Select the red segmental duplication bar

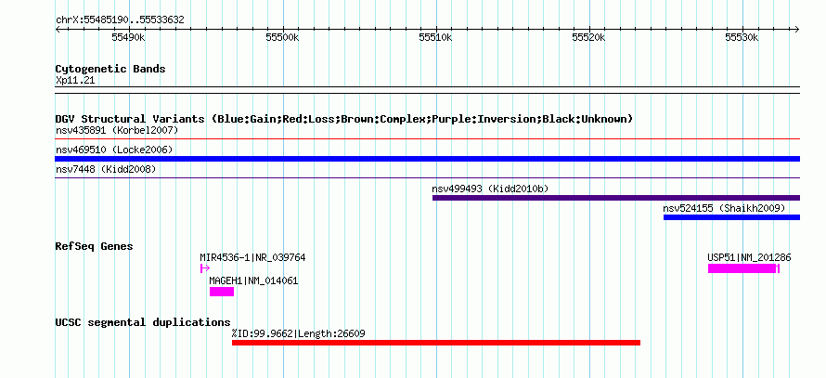(x=436, y=343)
